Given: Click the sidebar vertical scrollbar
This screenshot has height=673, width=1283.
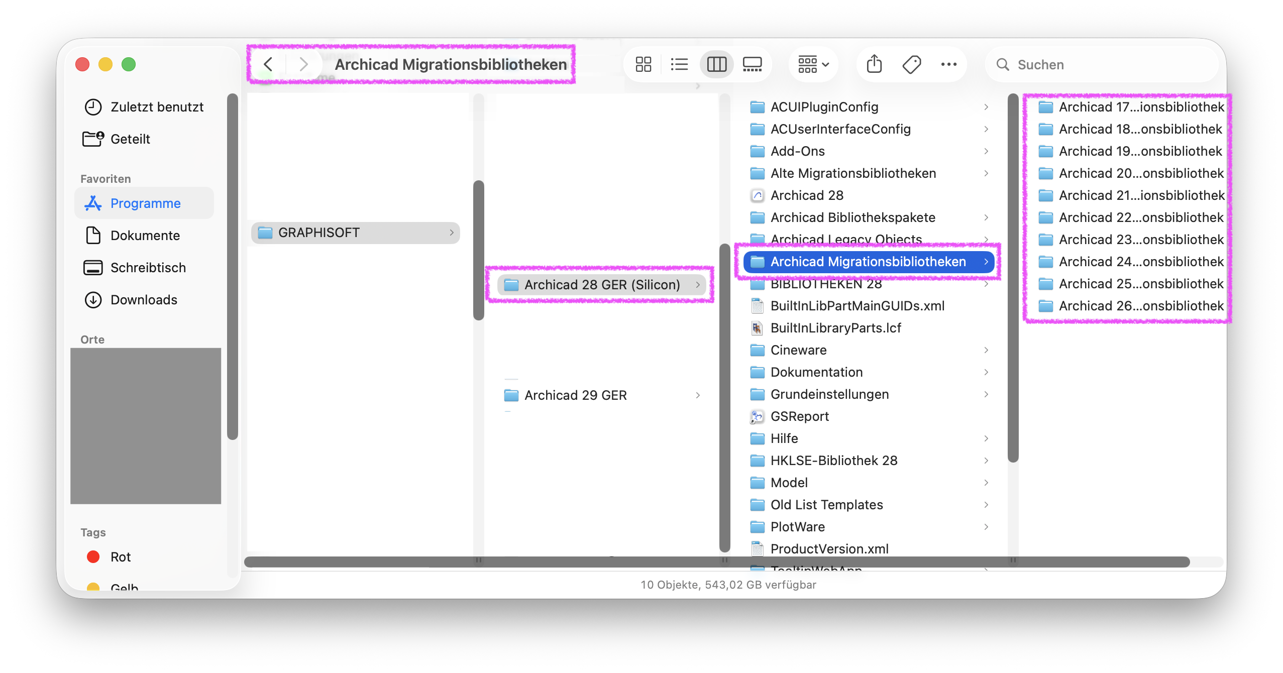Looking at the screenshot, I should (x=232, y=267).
